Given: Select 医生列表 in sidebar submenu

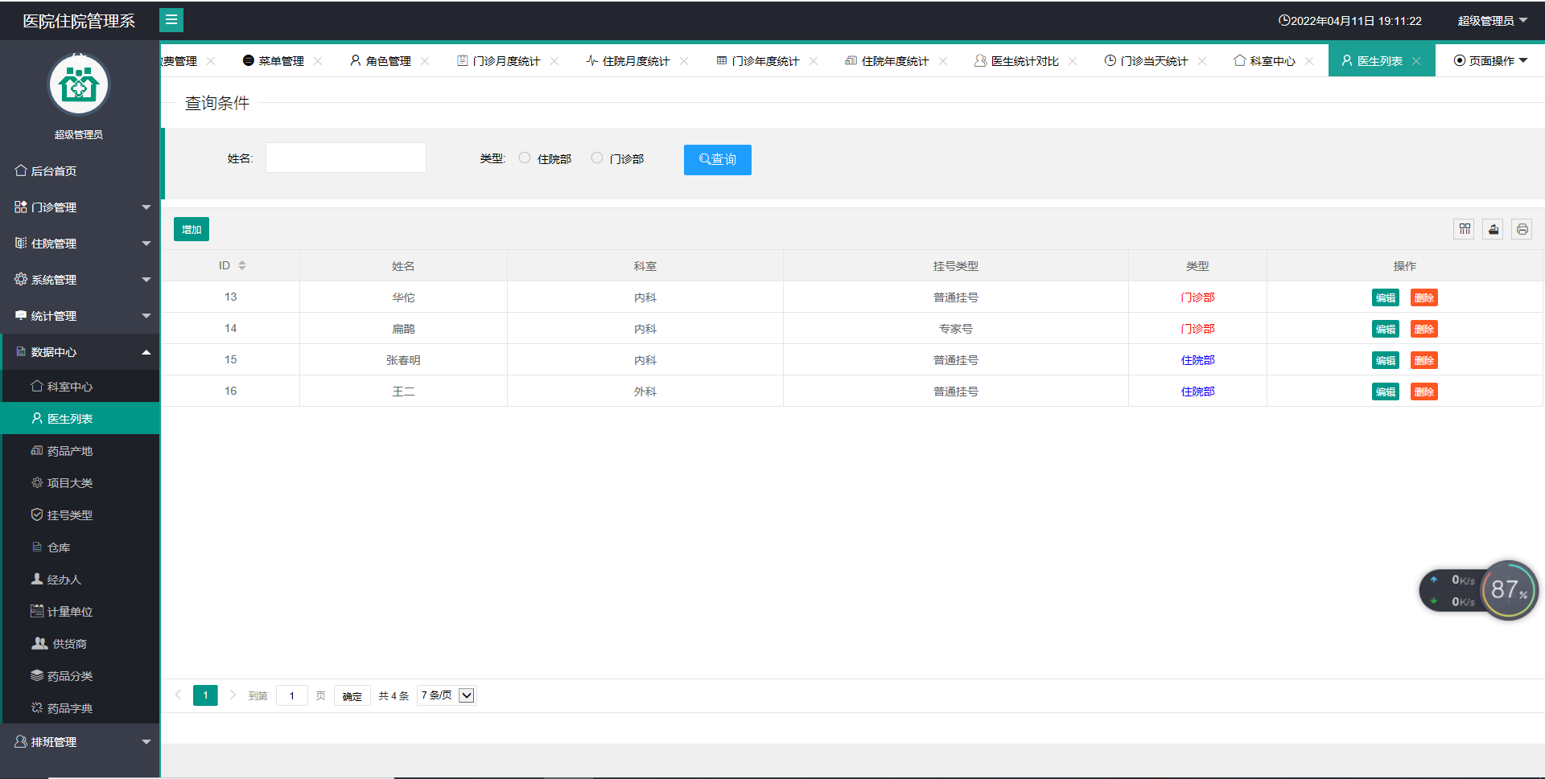Looking at the screenshot, I should 80,418.
